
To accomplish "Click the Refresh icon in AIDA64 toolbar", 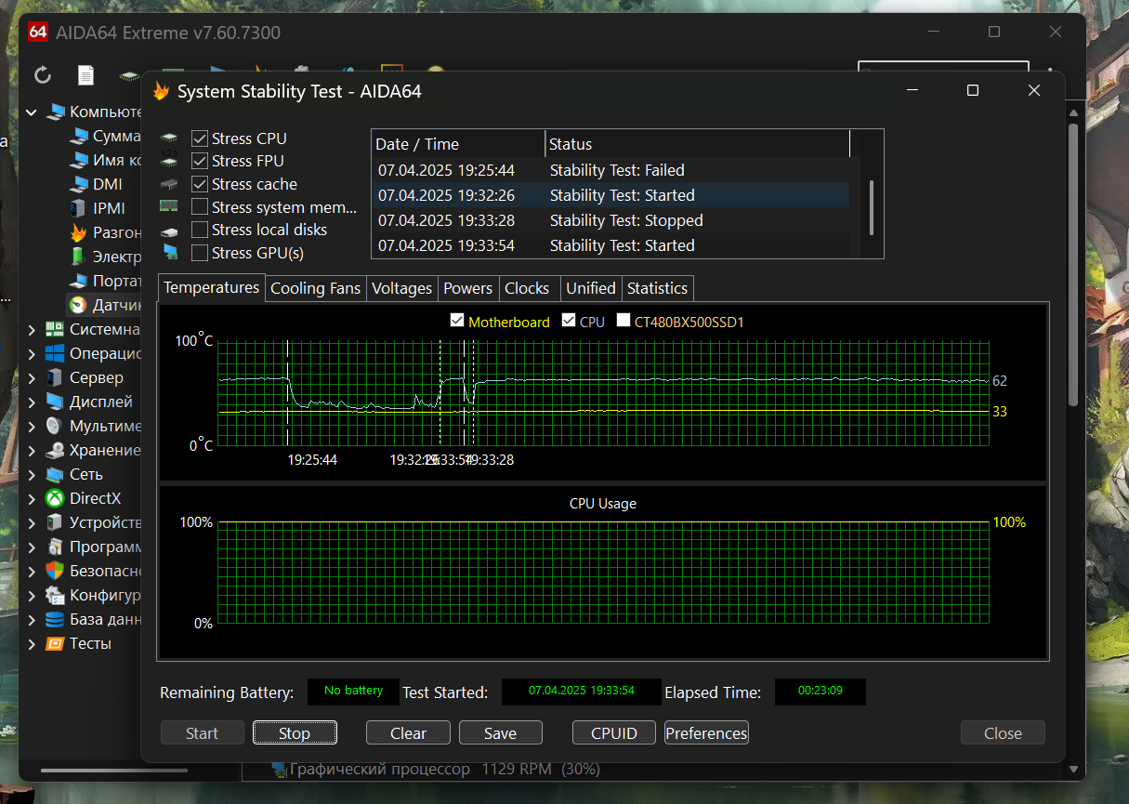I will click(43, 75).
